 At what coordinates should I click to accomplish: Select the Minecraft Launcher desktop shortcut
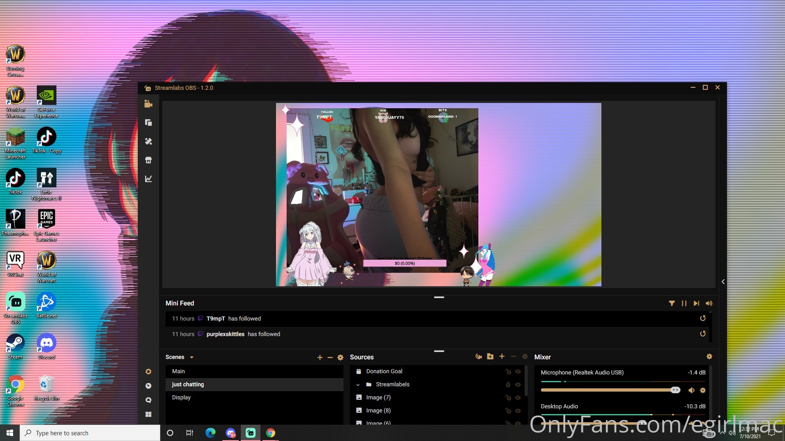[x=16, y=143]
